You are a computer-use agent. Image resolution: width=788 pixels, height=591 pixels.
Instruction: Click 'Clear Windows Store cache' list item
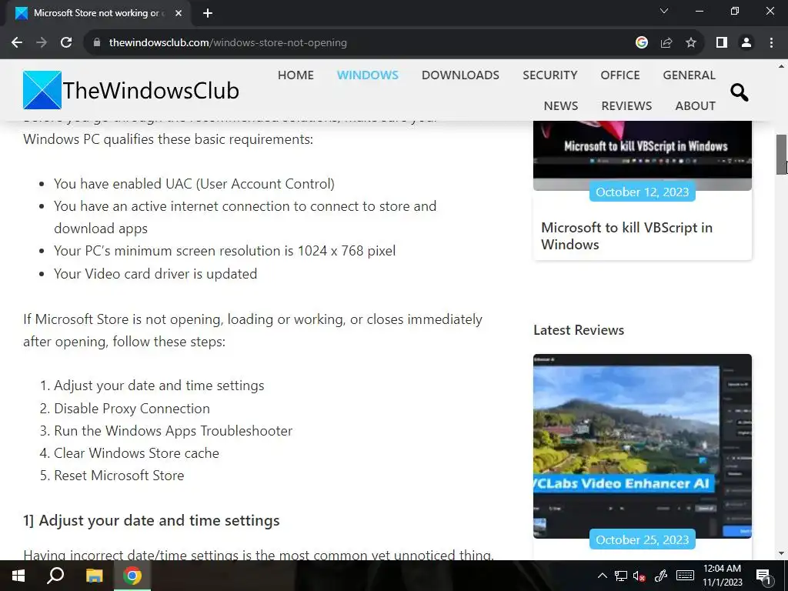[x=136, y=452]
